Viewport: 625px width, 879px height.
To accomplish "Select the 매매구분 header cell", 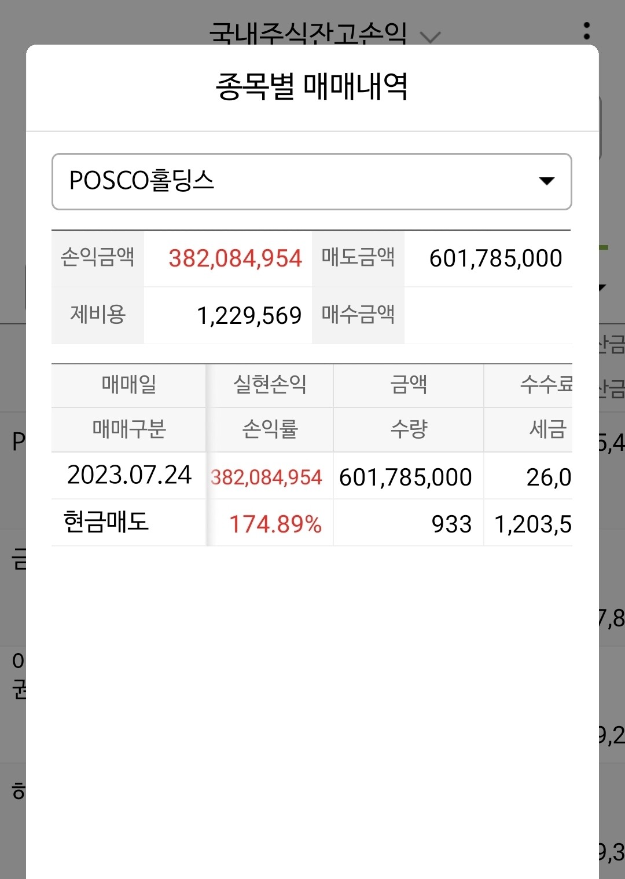I will 127,429.
